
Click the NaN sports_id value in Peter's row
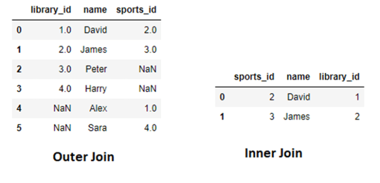147,69
